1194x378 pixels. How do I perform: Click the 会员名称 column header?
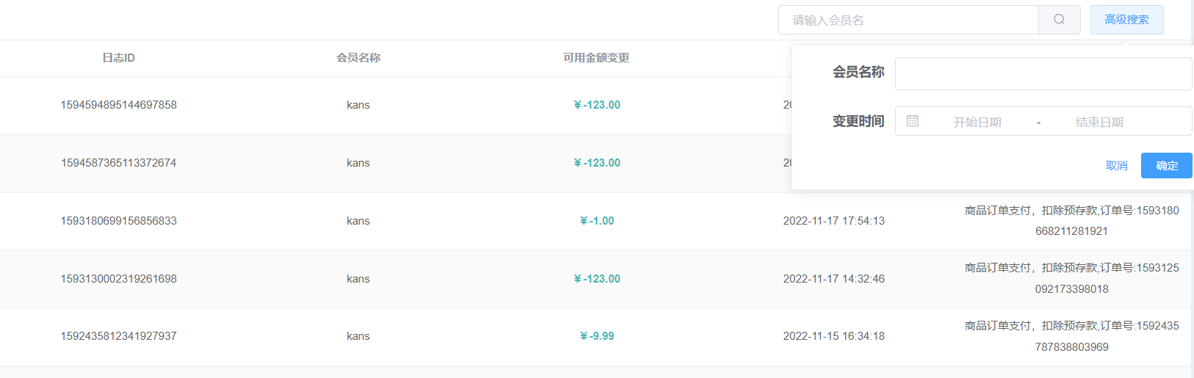coord(358,58)
